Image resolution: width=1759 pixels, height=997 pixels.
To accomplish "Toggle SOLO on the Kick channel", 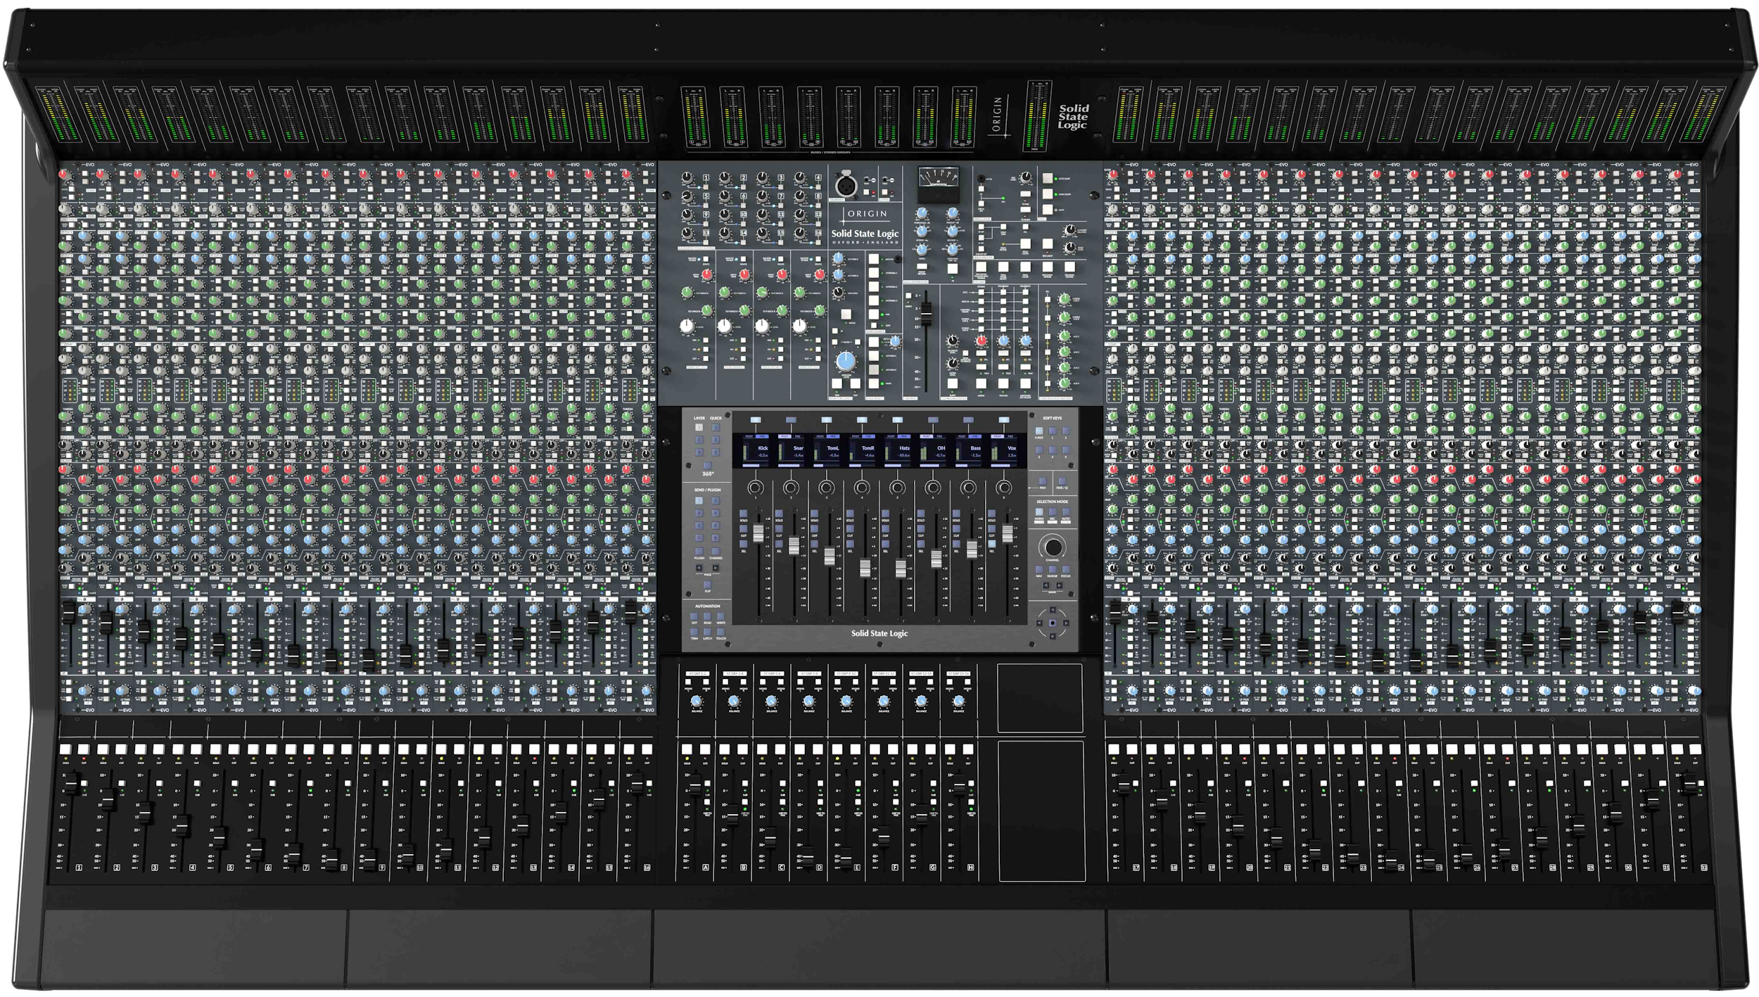I will [743, 513].
